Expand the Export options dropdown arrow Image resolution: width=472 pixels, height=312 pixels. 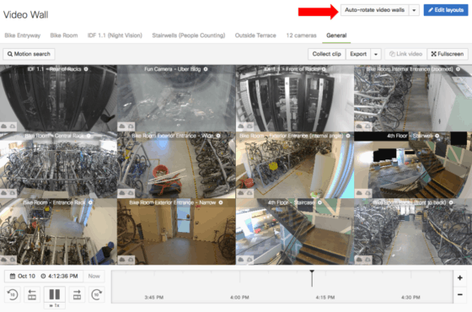(x=376, y=54)
